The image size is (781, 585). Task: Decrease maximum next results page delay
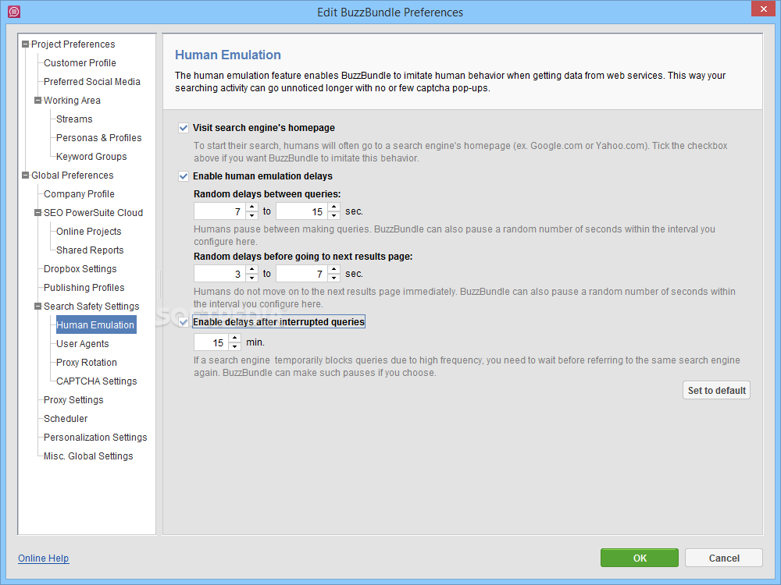(x=334, y=278)
